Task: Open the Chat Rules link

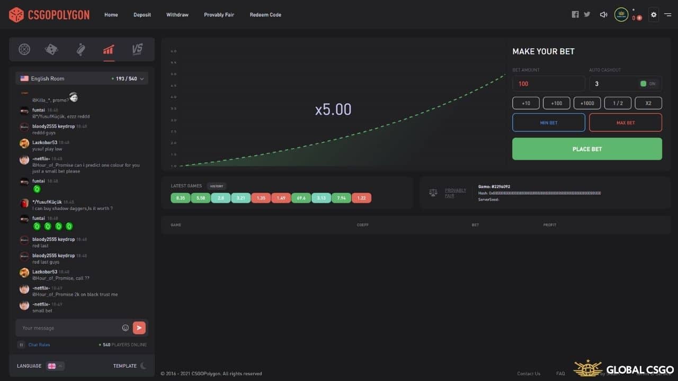Action: coord(39,345)
